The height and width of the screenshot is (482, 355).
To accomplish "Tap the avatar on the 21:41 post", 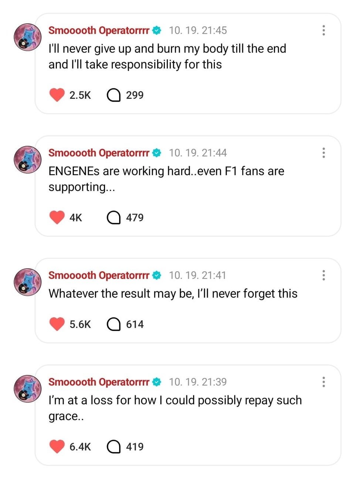I will (27, 282).
